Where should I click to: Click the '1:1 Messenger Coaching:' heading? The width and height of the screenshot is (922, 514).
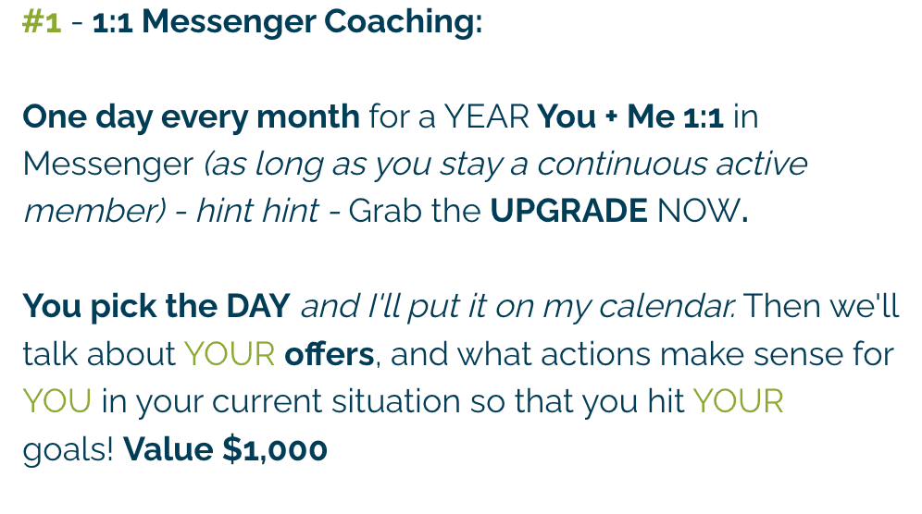pos(288,22)
